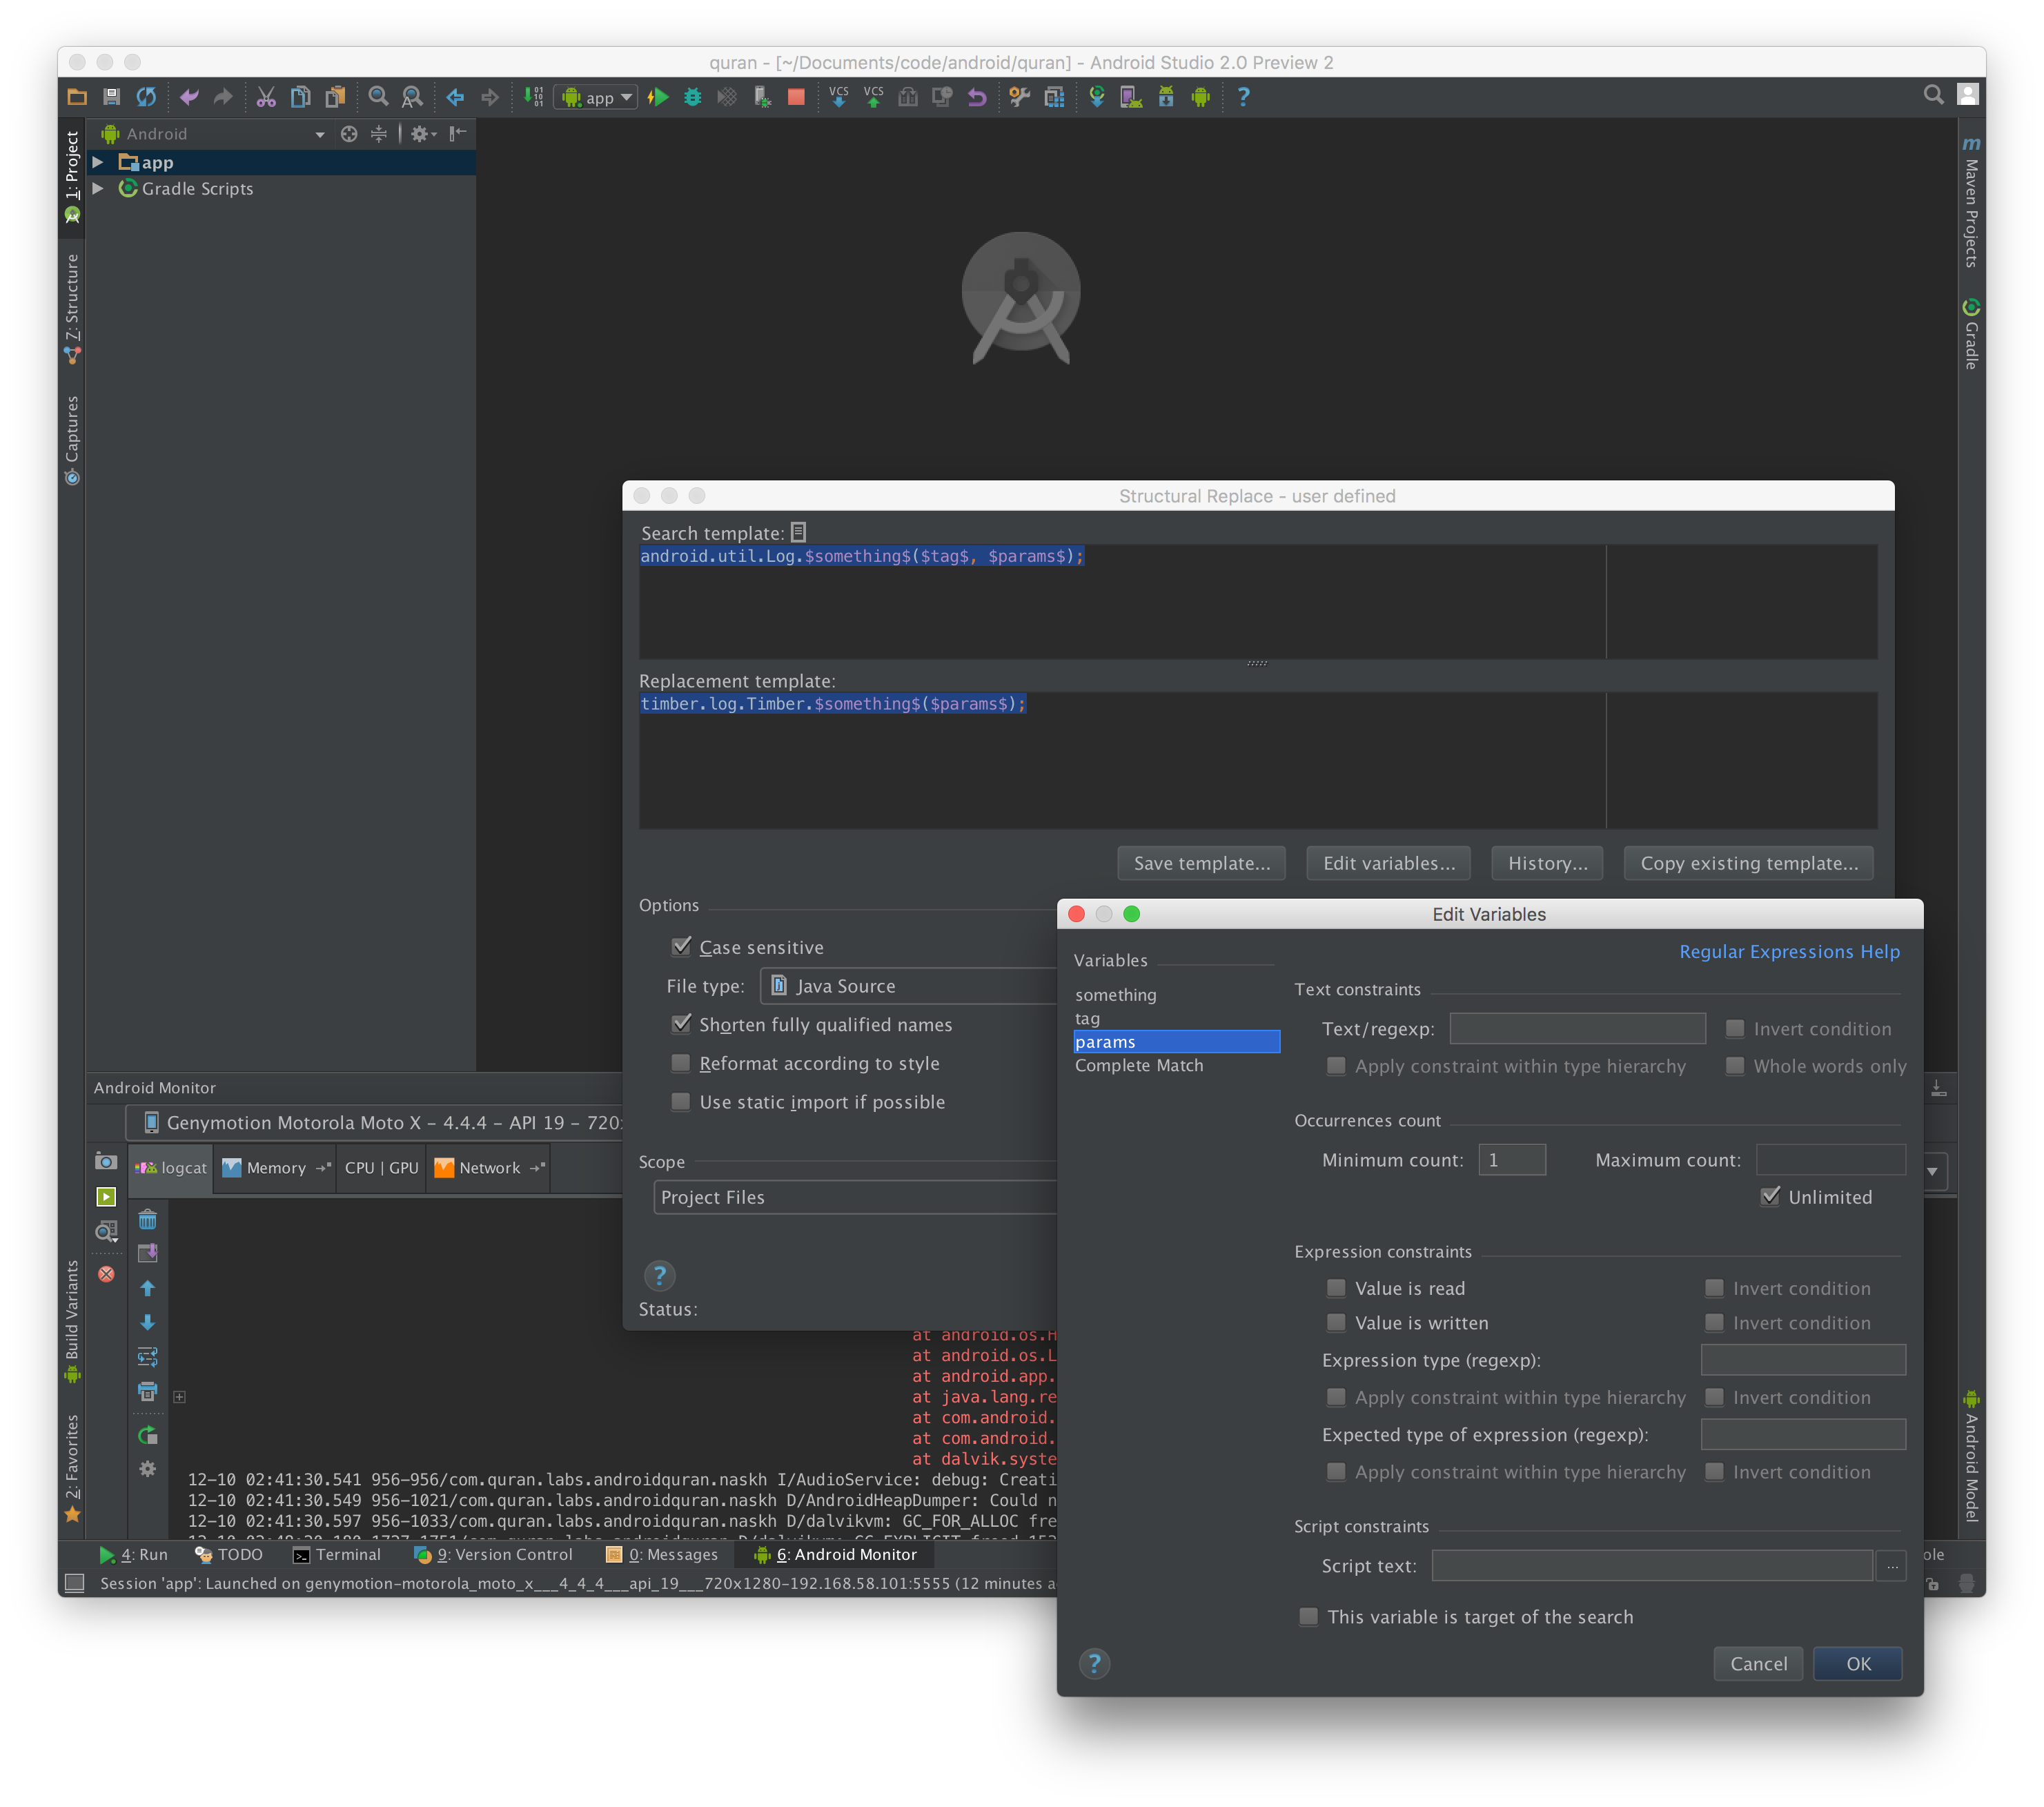
Task: Expand the Gradle Scripts tree node
Action: click(x=98, y=188)
